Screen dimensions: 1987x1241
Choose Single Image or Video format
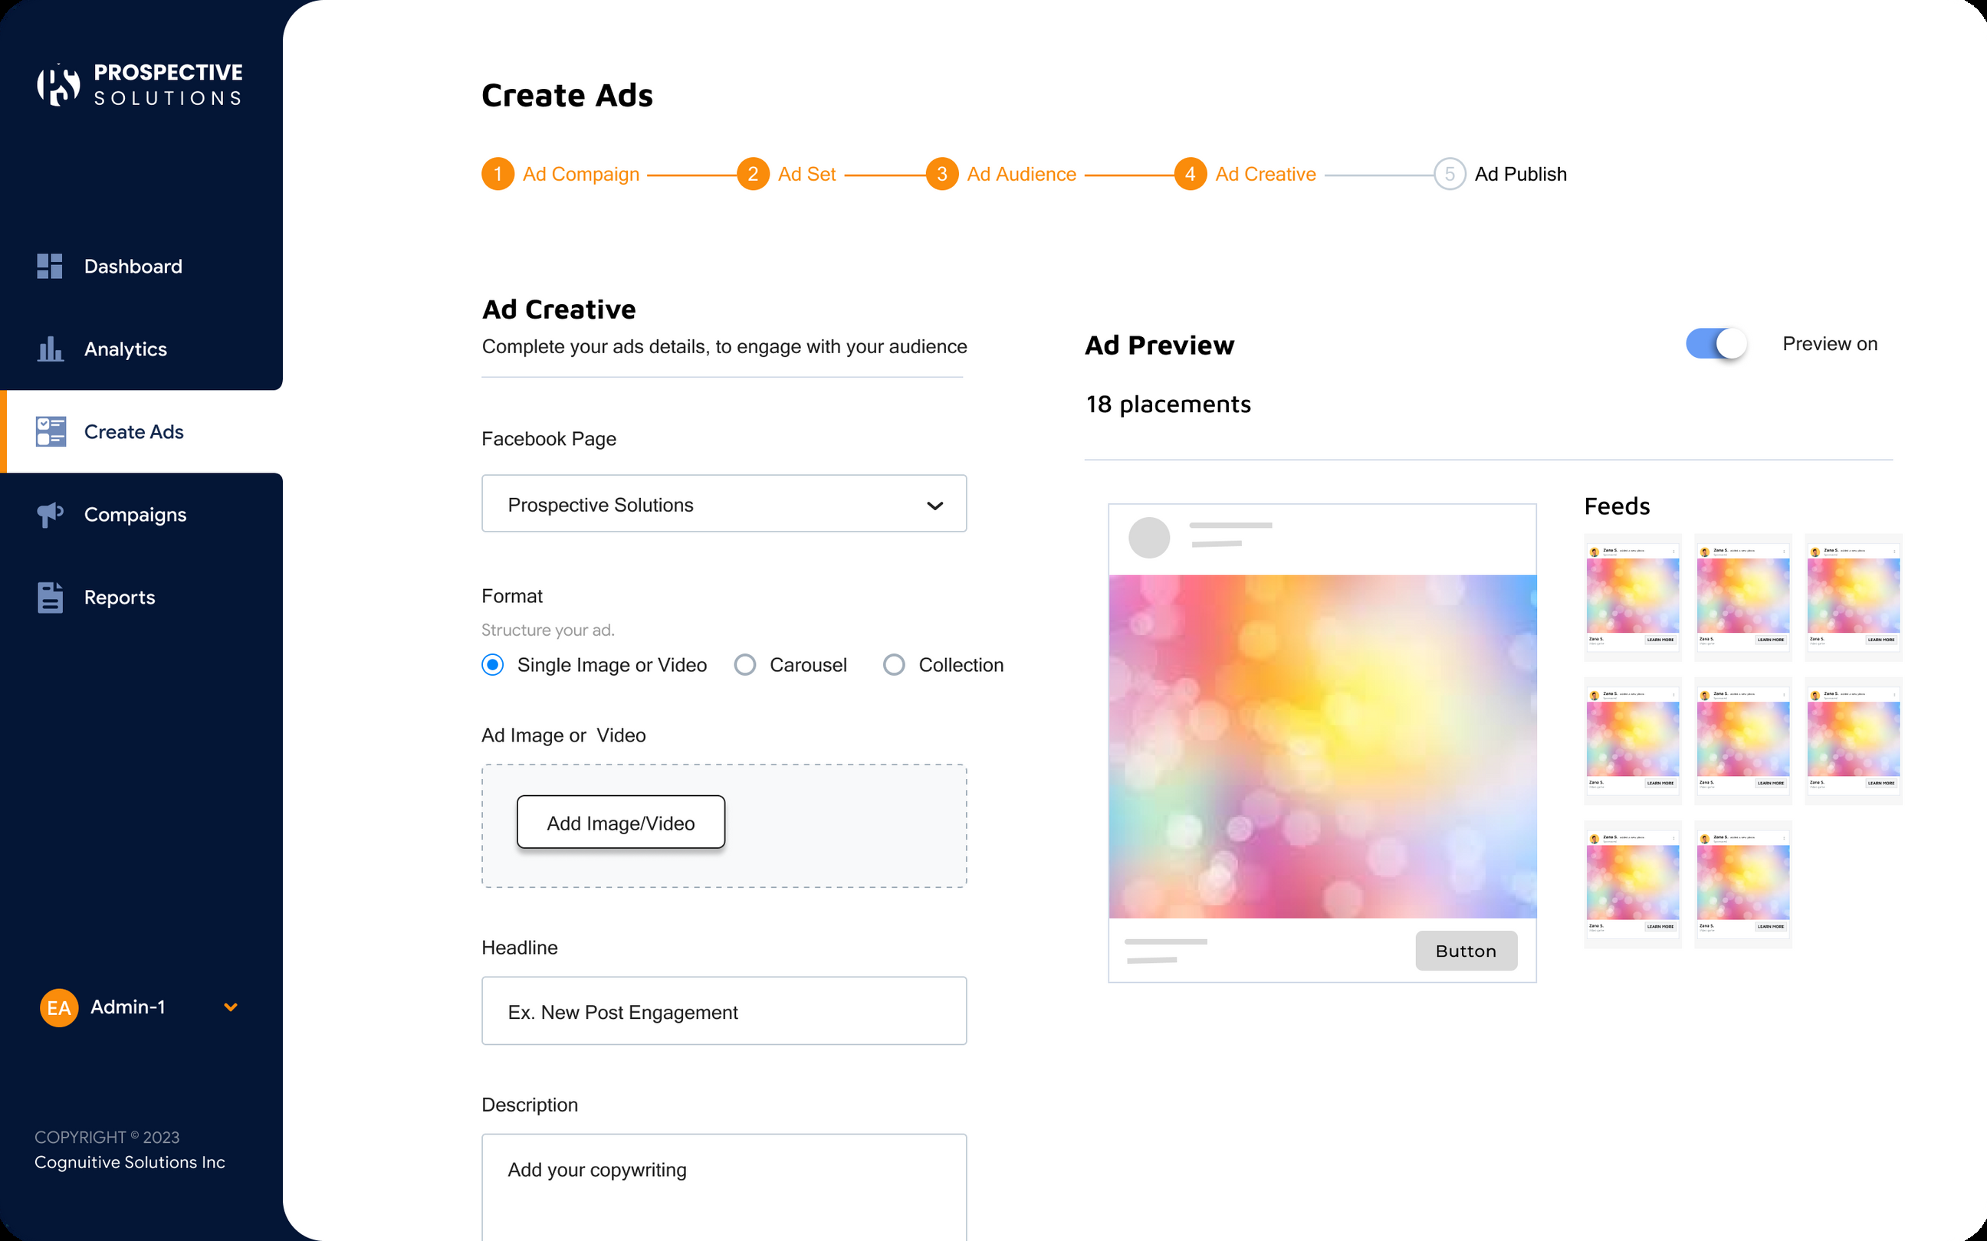coord(493,665)
